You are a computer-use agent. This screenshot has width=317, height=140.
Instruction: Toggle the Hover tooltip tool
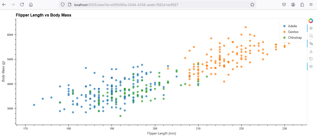[x=311, y=66]
